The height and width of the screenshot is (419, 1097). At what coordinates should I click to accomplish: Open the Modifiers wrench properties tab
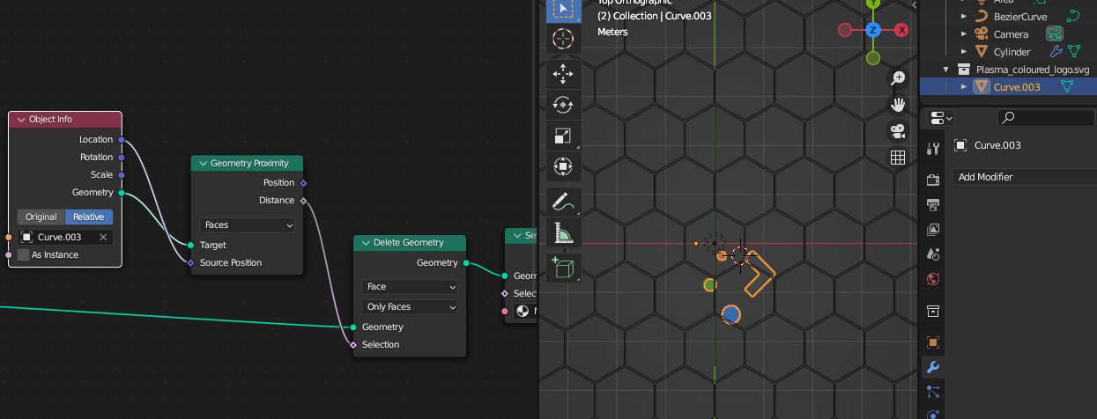pos(933,367)
